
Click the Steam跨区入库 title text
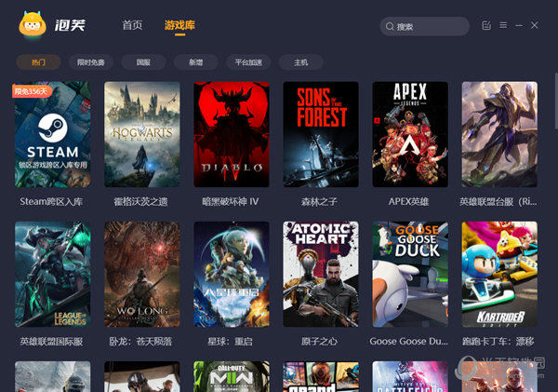[51, 202]
